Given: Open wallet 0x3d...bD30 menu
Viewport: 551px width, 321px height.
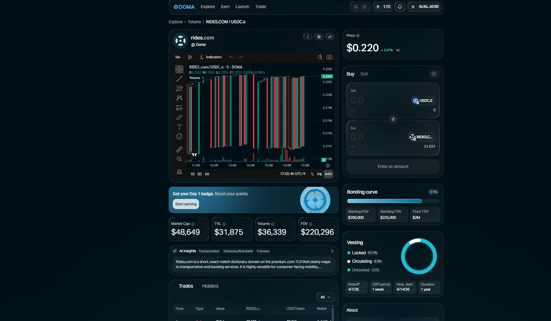Looking at the screenshot, I should [x=425, y=7].
